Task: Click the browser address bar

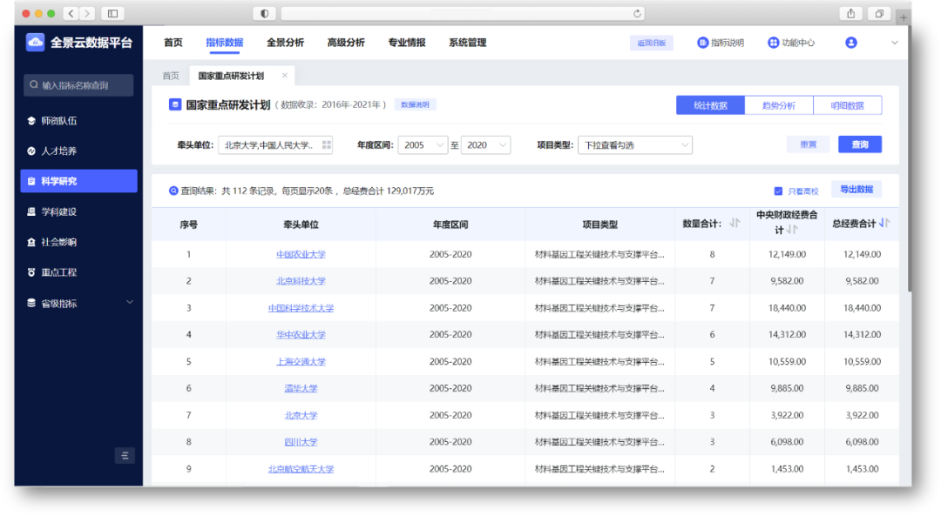Action: point(463,13)
